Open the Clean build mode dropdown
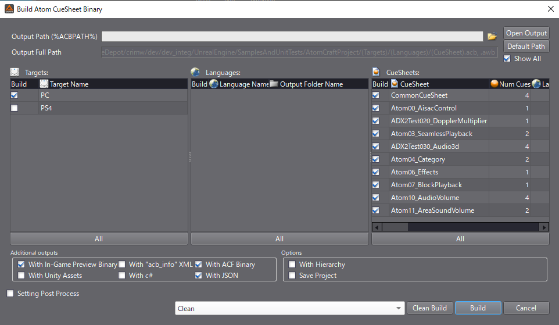Image resolution: width=559 pixels, height=325 pixels. coord(289,308)
